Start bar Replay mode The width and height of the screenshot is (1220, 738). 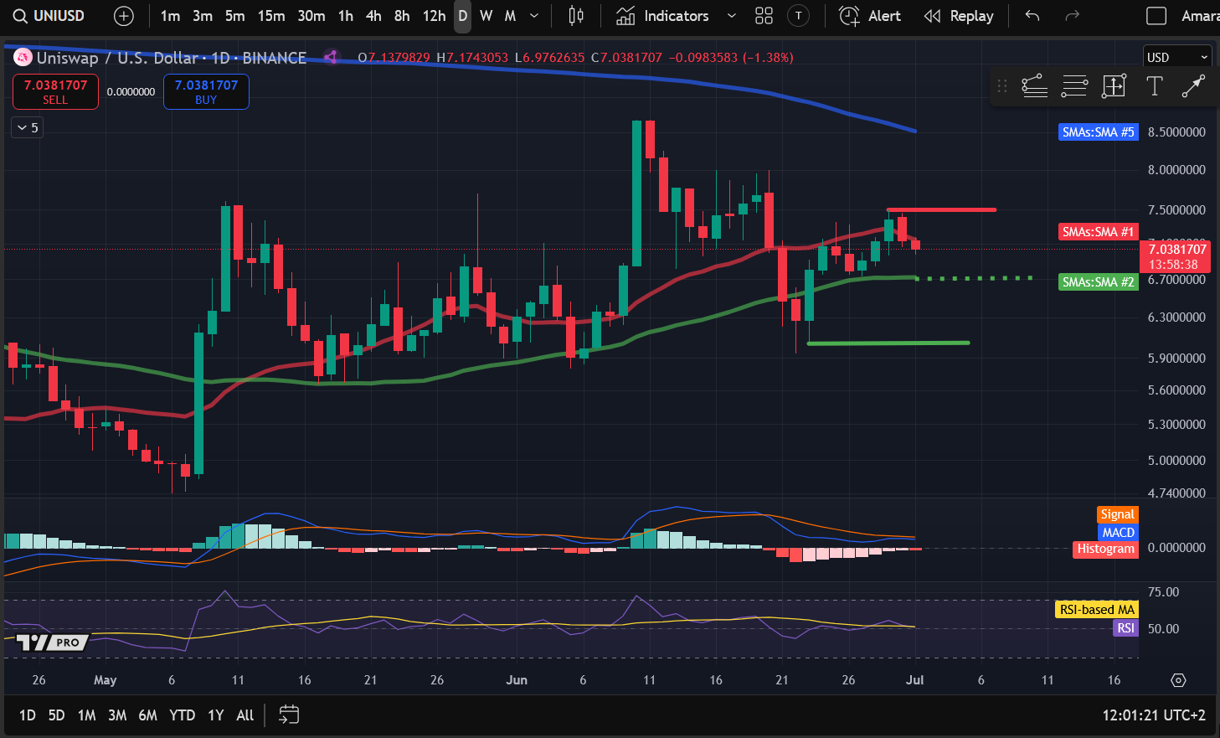pyautogui.click(x=959, y=16)
